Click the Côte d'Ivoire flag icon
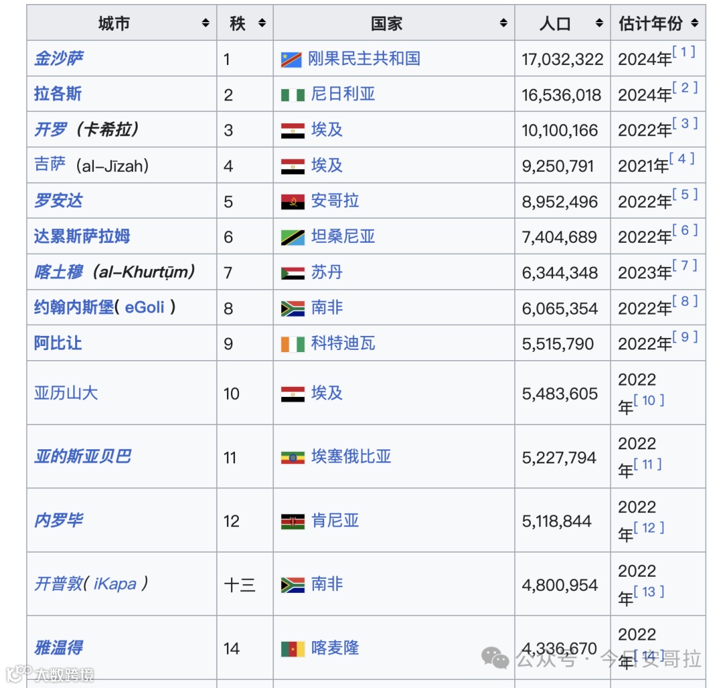725x688 pixels. point(293,344)
